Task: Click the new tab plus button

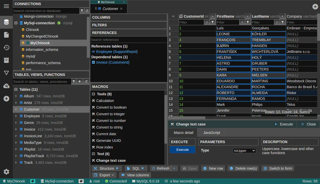Action: [x=315, y=7]
